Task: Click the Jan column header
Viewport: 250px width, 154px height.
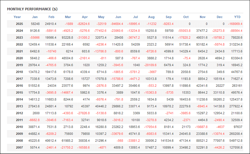Action: coord(35,17)
